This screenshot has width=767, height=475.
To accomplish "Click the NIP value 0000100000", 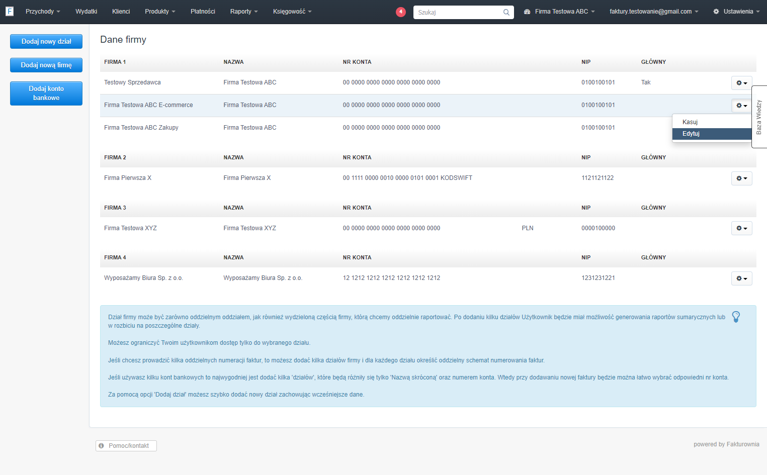I will (x=599, y=228).
